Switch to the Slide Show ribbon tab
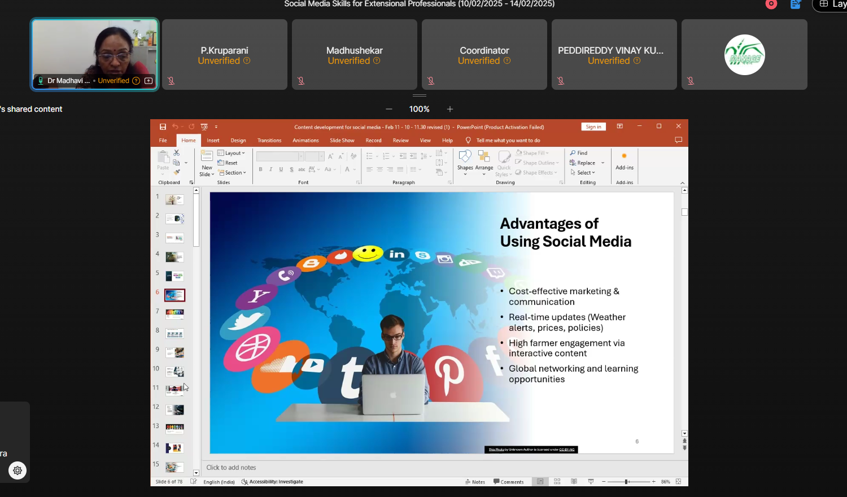 click(342, 140)
